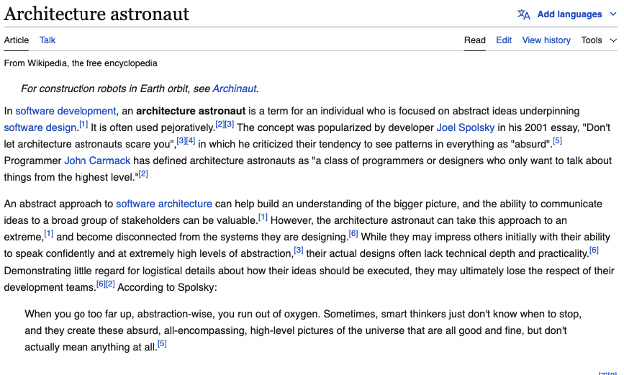The height and width of the screenshot is (375, 624).
Task: Select the Read tab
Action: (475, 40)
